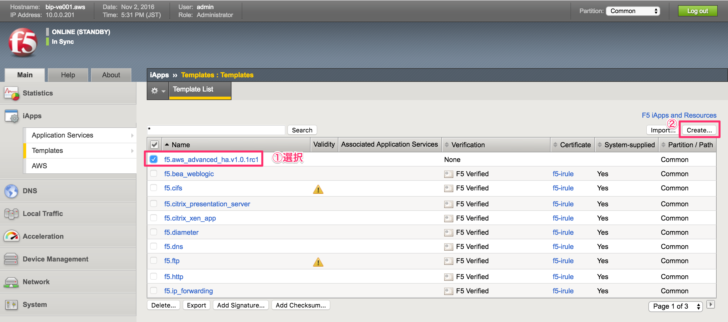Check the f5.cifs checkbox

click(x=154, y=188)
